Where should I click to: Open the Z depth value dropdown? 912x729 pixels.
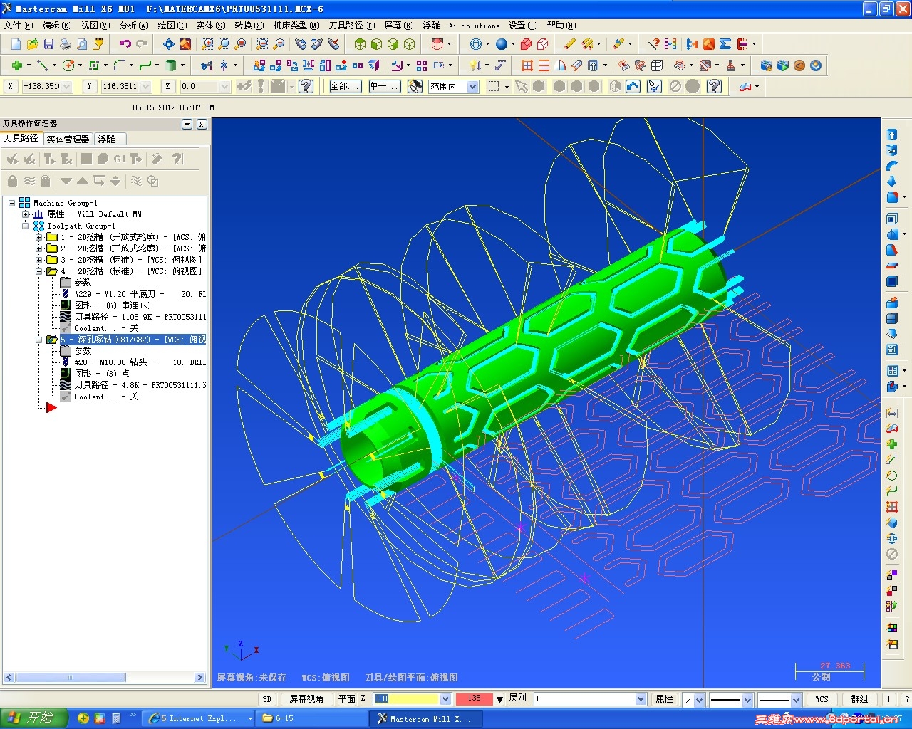(446, 699)
